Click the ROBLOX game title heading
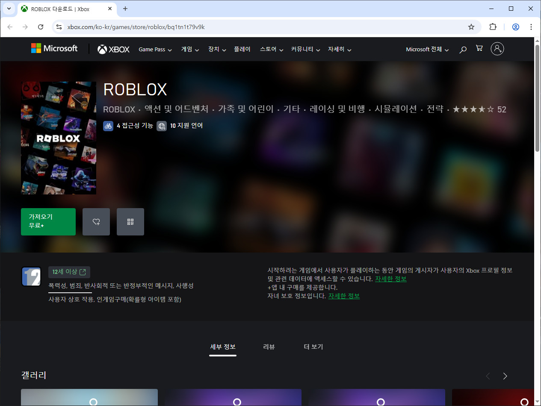Image resolution: width=541 pixels, height=406 pixels. coord(135,89)
